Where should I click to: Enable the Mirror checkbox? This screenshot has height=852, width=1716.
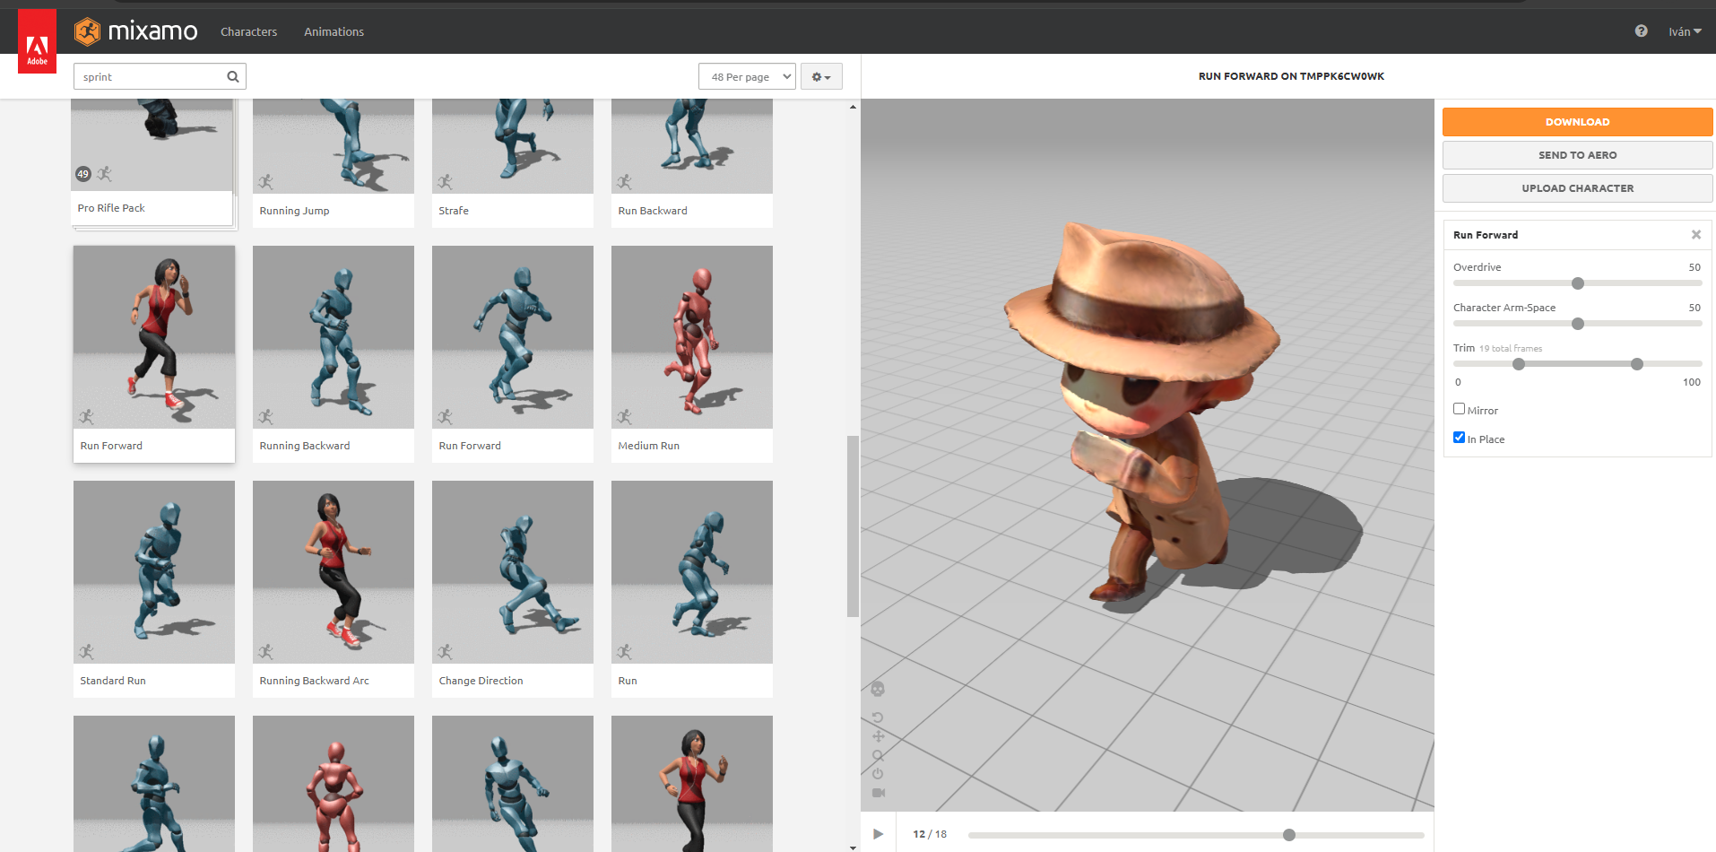(1459, 409)
